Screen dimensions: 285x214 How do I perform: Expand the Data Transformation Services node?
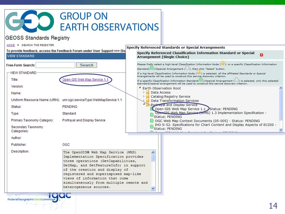pyautogui.click(x=144, y=101)
